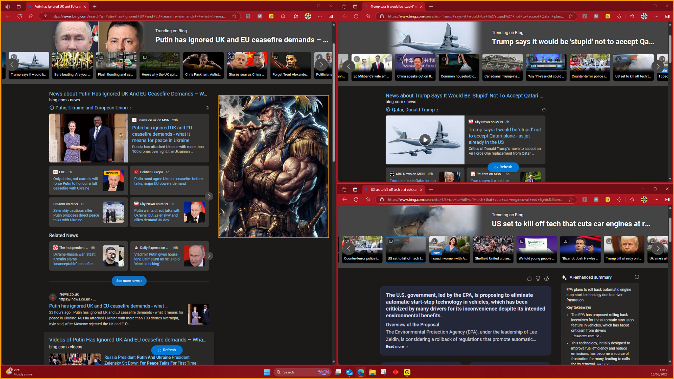Open a new tab in the Trump window
Image resolution: width=674 pixels, height=379 pixels.
coord(431,6)
